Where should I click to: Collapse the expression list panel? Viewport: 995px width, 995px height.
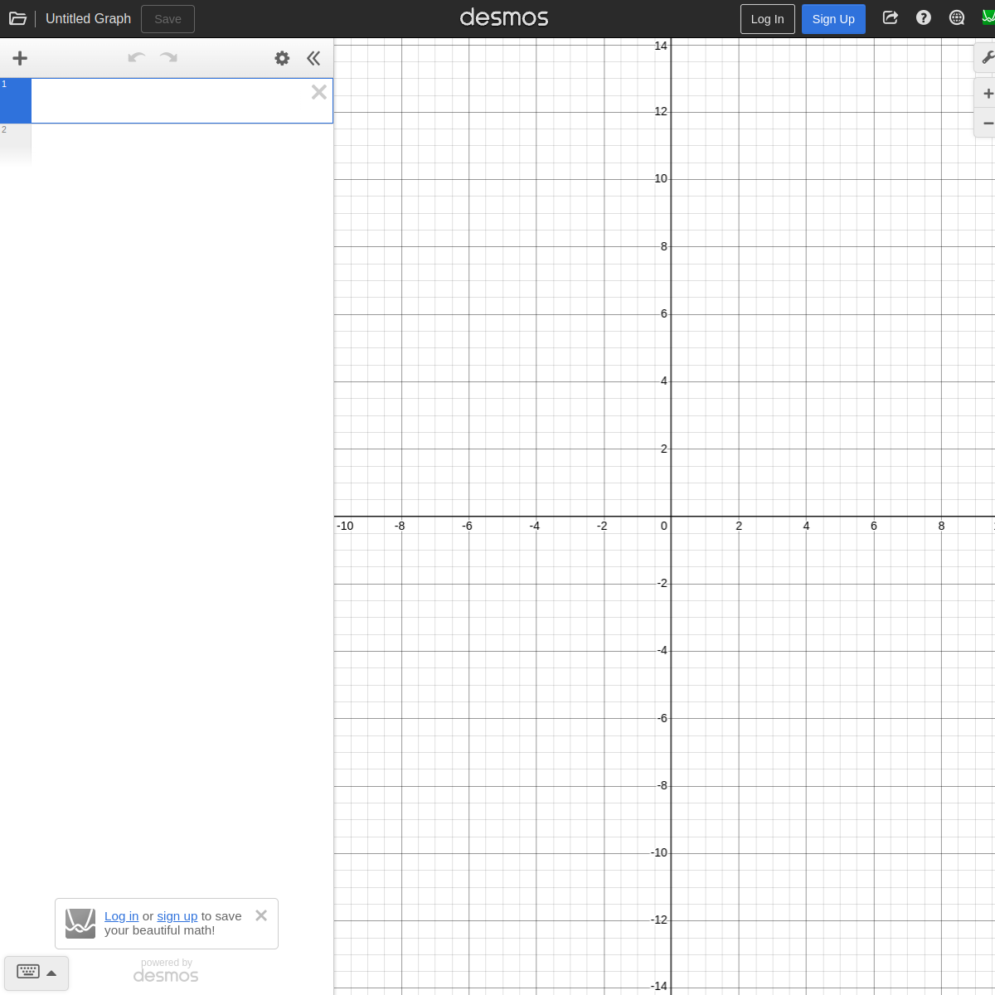pyautogui.click(x=313, y=58)
